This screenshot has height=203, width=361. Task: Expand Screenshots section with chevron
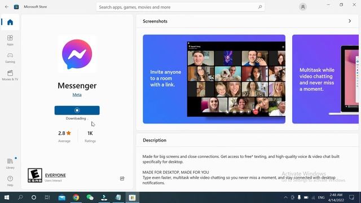point(350,21)
